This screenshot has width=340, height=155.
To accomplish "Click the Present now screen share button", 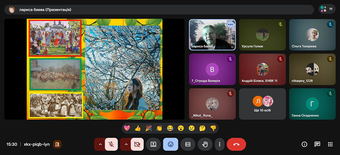I will (153, 144).
